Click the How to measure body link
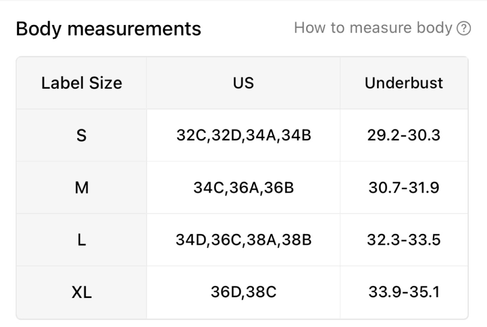The width and height of the screenshot is (487, 327). pos(373,28)
